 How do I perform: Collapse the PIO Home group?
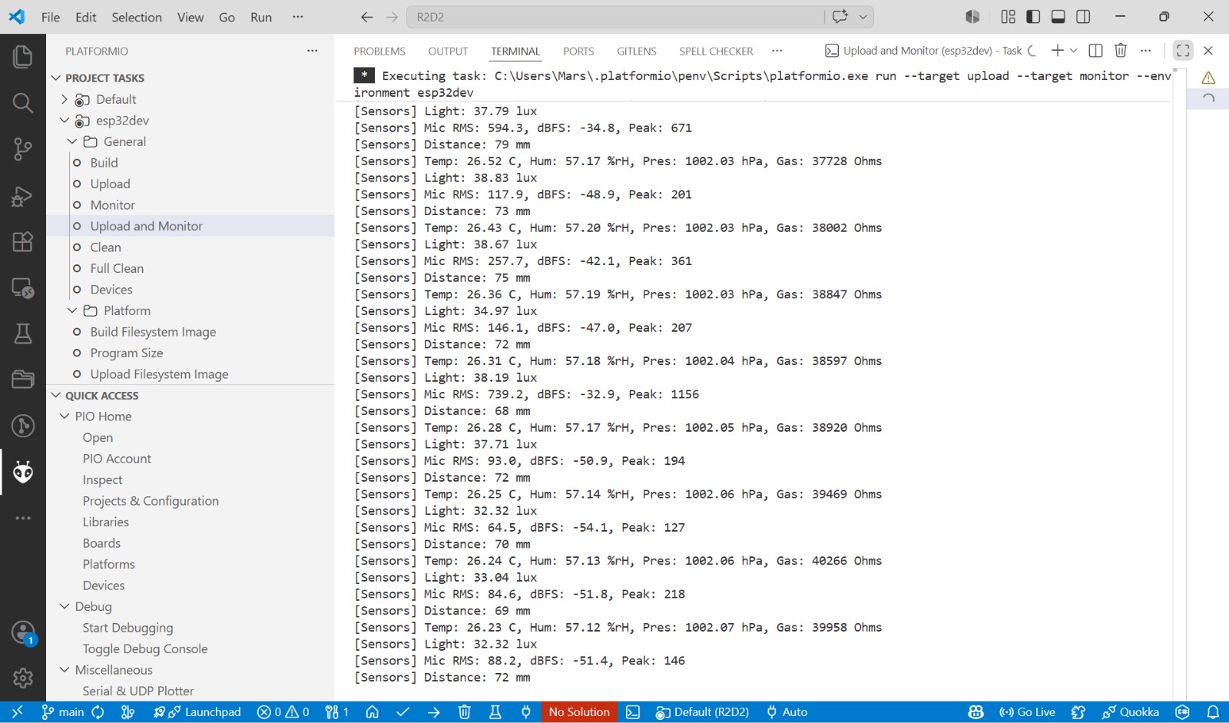pos(65,416)
